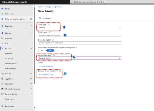Click the bottom Protection section person icon

click(x=3, y=106)
